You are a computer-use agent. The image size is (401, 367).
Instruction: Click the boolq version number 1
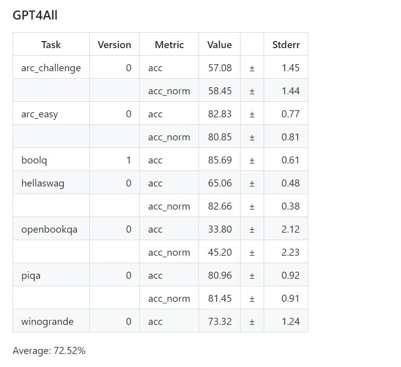click(129, 160)
